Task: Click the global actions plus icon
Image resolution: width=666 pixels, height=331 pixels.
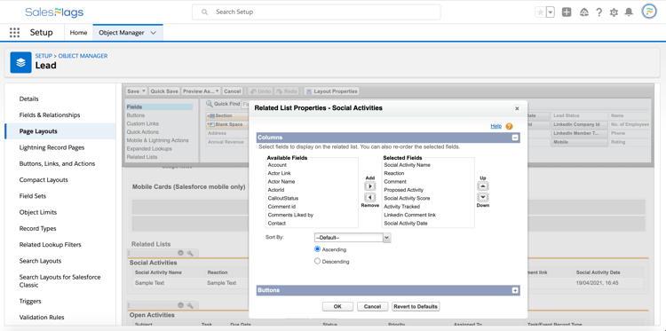Action: click(x=567, y=12)
